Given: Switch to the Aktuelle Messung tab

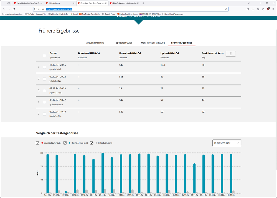Looking at the screenshot, I should tap(95, 43).
